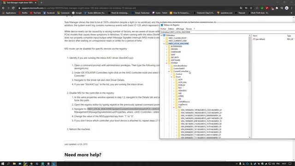Select the LogiDevice key
The height and width of the screenshot is (166, 295).
(183, 105)
